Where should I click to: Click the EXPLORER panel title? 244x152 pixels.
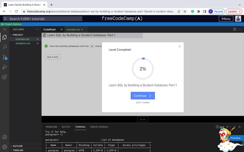pyautogui.click(x=18, y=29)
